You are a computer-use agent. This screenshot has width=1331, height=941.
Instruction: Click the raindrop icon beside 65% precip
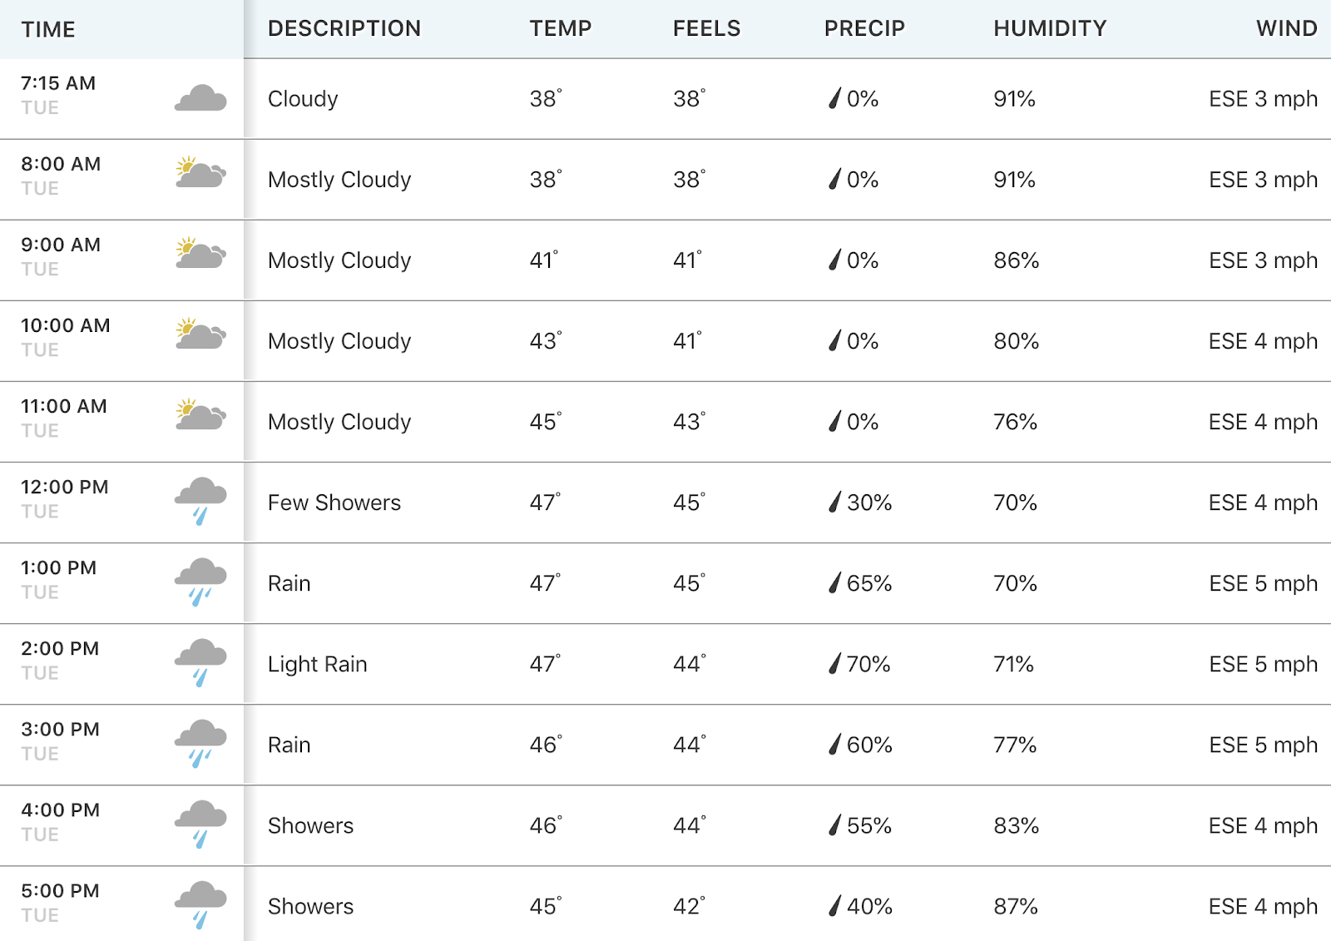[835, 582]
